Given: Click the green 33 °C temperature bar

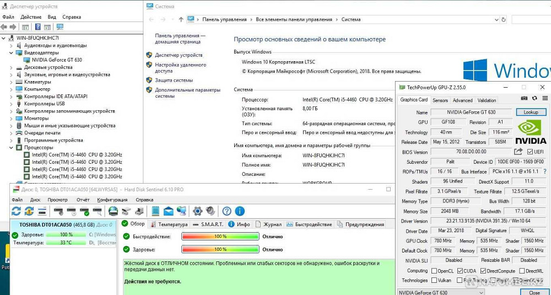Looking at the screenshot, I should tap(66, 243).
